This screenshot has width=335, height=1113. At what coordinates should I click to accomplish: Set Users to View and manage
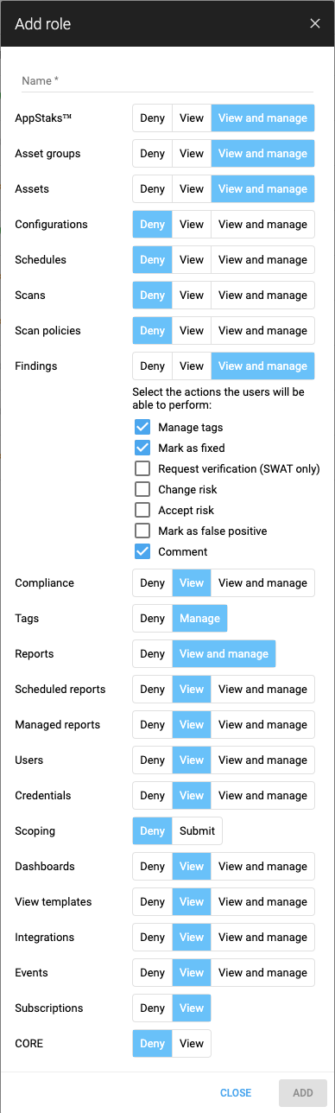262,760
